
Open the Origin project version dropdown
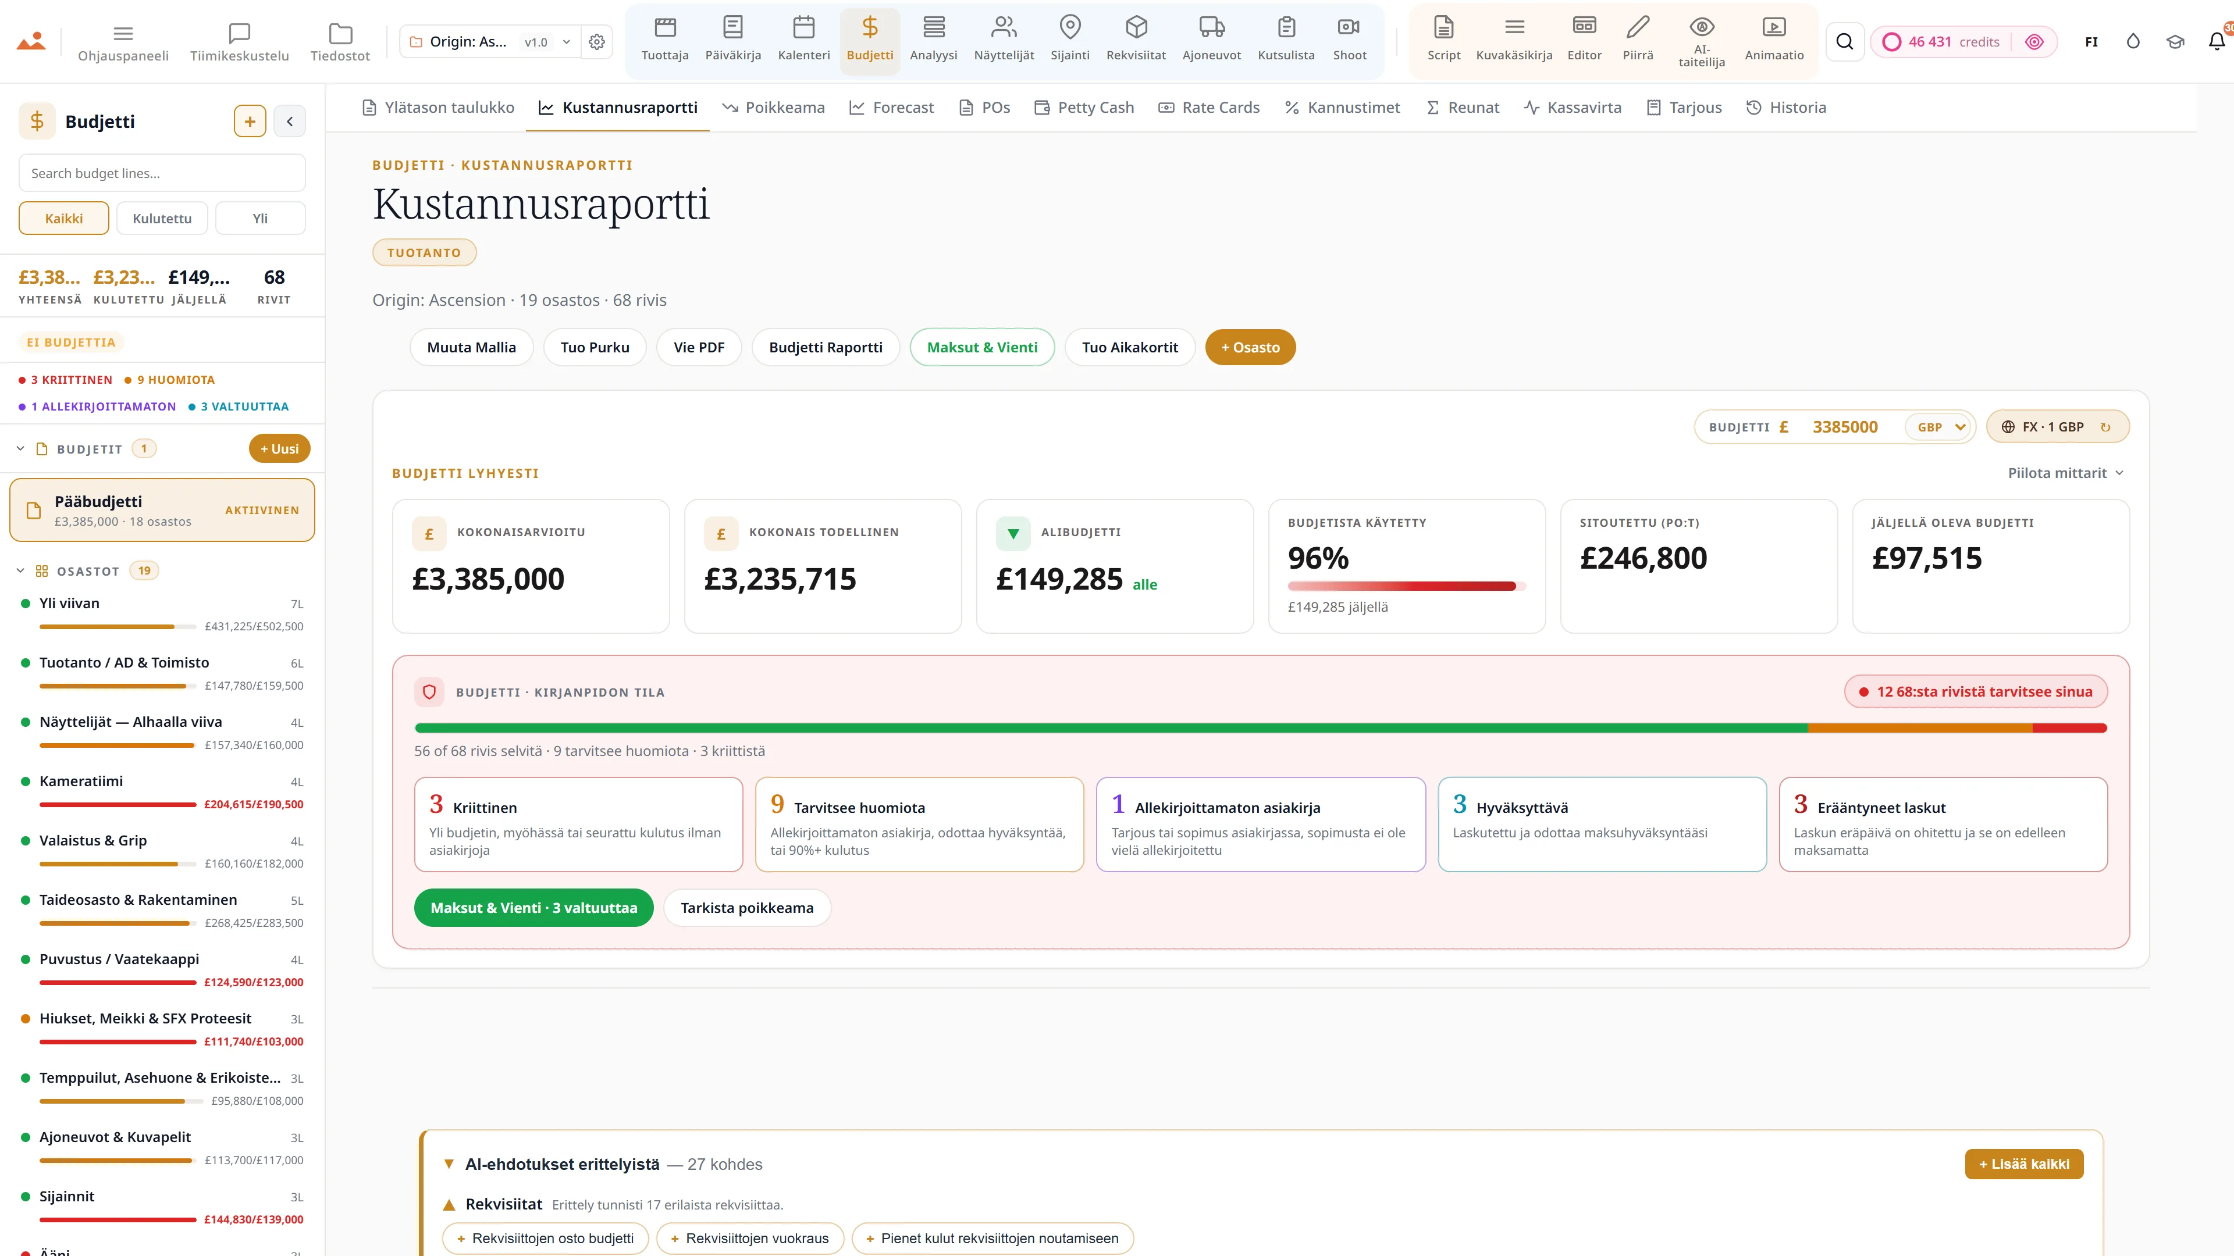click(491, 42)
